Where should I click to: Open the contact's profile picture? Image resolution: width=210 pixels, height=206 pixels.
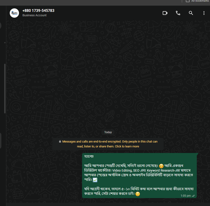point(14,13)
